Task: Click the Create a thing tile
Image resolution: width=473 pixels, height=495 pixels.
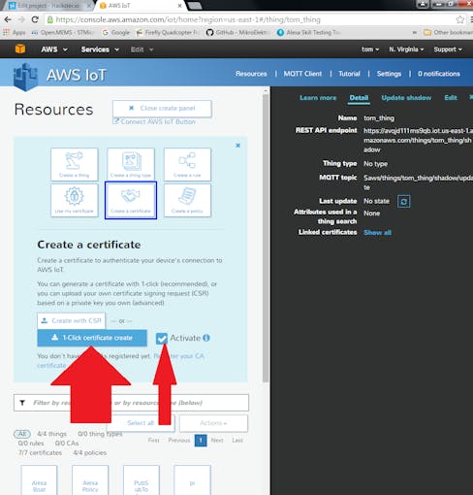Action: click(x=75, y=164)
